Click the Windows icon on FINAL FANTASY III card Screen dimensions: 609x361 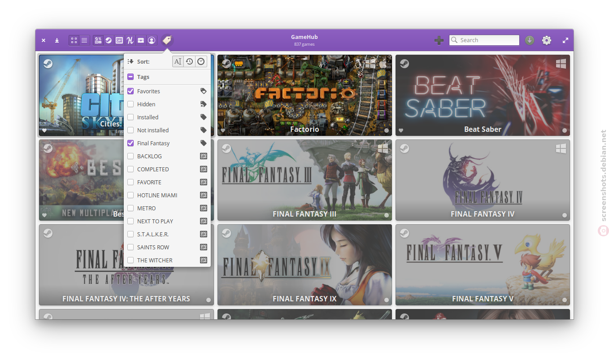pyautogui.click(x=383, y=148)
